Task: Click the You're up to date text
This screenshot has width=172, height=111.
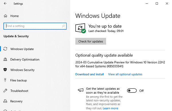Action: 105,26
